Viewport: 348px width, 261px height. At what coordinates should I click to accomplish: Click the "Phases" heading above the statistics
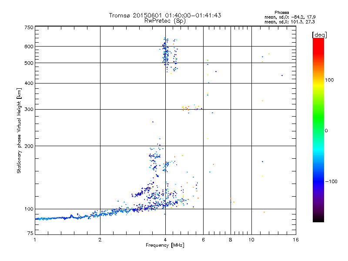[x=281, y=13]
